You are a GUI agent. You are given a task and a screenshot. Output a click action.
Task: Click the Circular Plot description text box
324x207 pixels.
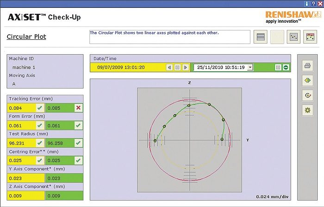coord(170,37)
